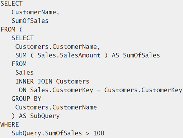Click the AS SumOfSales alias text
This screenshot has height=138, width=183.
(136, 55)
